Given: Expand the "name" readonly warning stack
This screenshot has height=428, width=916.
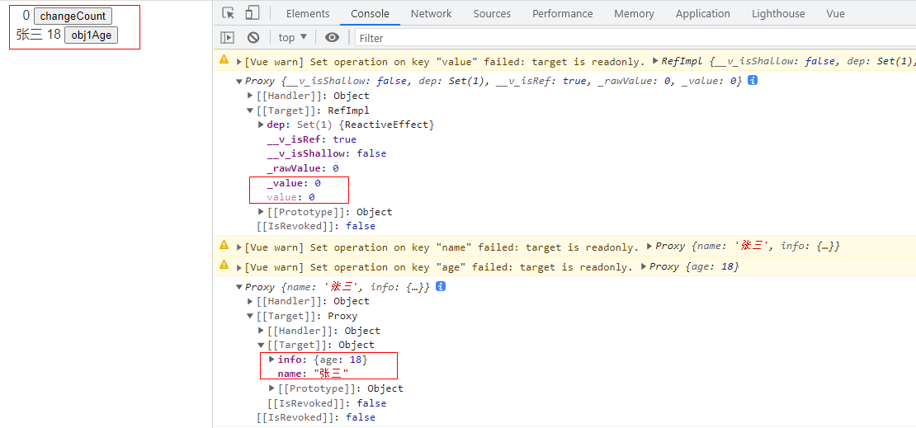Looking at the screenshot, I should 239,247.
